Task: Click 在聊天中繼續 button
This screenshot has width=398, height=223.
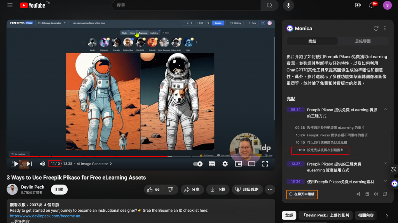Action: pos(302,194)
